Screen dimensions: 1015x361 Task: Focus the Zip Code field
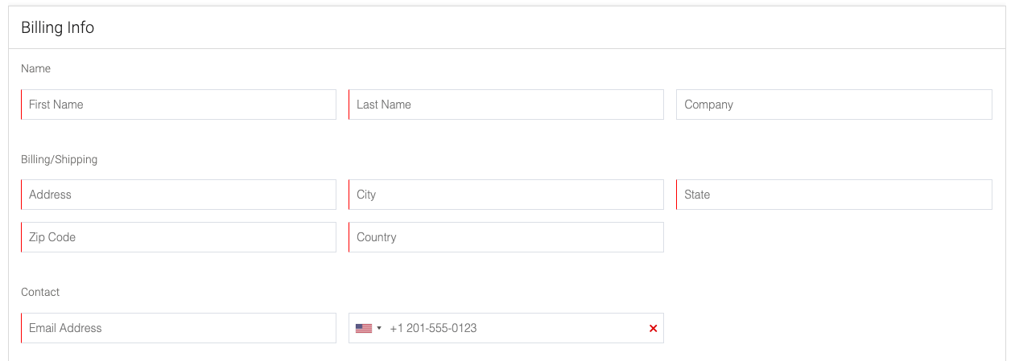(x=179, y=237)
